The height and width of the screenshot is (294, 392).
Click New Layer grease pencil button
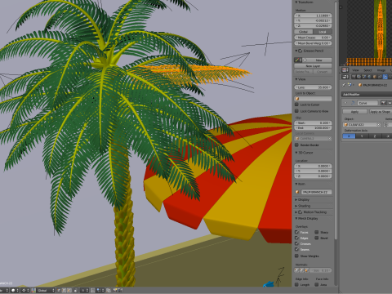(313, 66)
